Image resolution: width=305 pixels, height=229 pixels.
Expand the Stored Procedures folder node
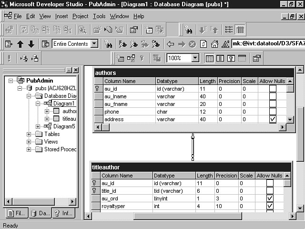pyautogui.click(x=29, y=149)
